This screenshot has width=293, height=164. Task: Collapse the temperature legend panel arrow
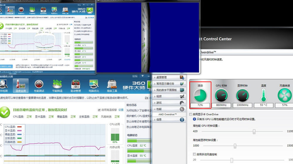(x=24, y=134)
